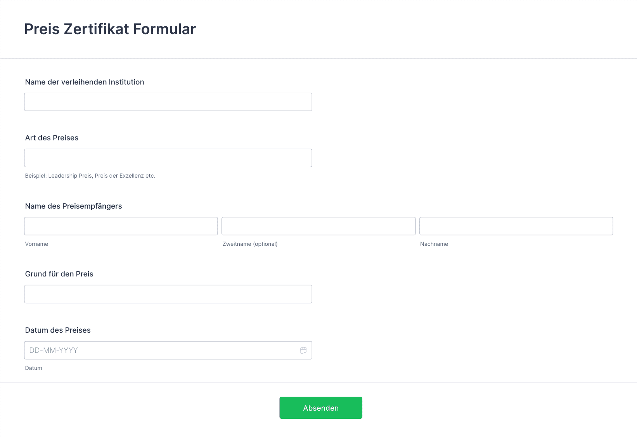
Task: Click the 'Datum' sublabel under date field
Action: [x=33, y=368]
